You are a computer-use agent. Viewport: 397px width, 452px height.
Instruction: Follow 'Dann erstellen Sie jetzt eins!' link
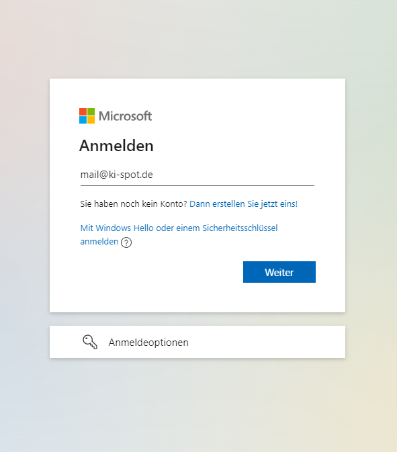tap(243, 204)
